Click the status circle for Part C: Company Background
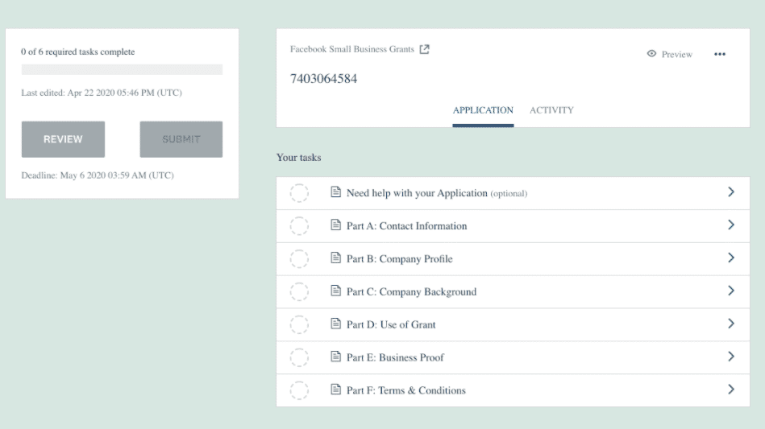Screen dimensions: 765x429 [299, 291]
